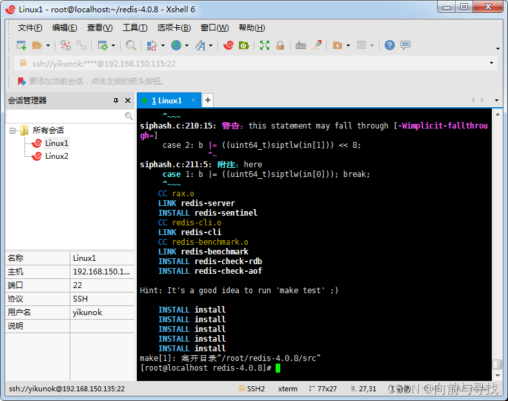Open the Open-session folder dropdown arrow
This screenshot has height=401, width=508.
point(48,46)
